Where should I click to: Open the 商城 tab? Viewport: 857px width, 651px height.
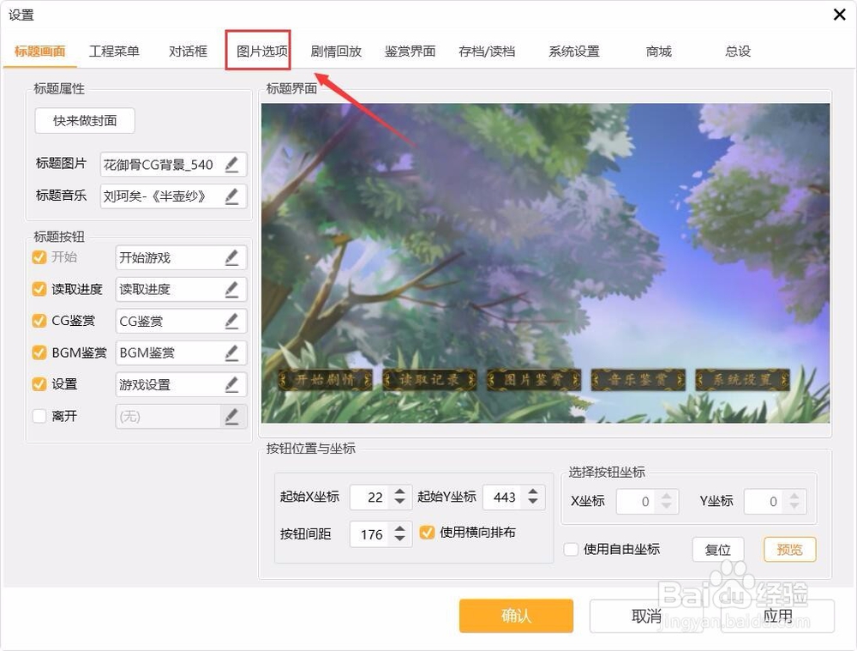coord(658,51)
